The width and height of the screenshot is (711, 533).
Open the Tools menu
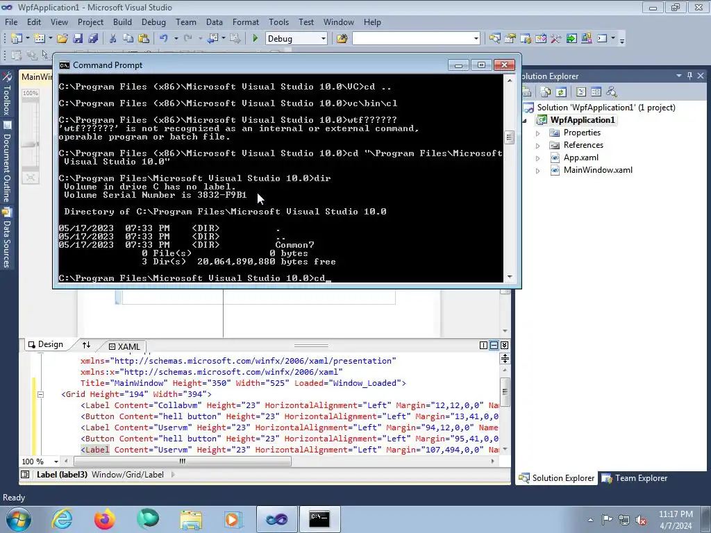click(278, 22)
